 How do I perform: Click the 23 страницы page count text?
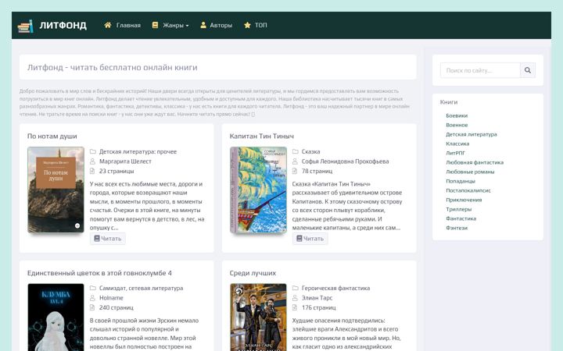point(117,171)
